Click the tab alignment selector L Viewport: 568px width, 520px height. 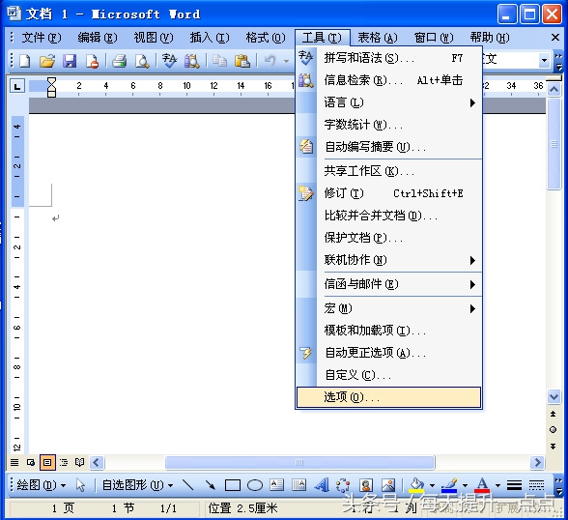tap(17, 86)
